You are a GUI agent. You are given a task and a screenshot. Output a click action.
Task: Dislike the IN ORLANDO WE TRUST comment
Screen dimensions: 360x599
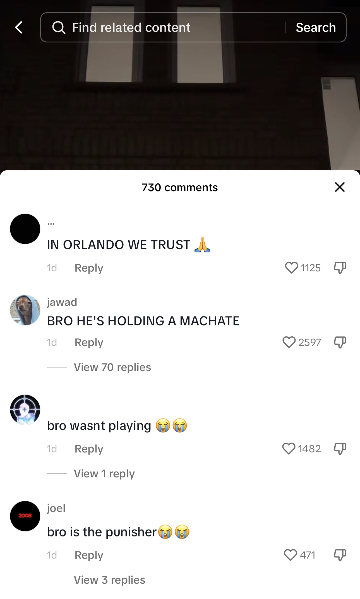(x=340, y=268)
